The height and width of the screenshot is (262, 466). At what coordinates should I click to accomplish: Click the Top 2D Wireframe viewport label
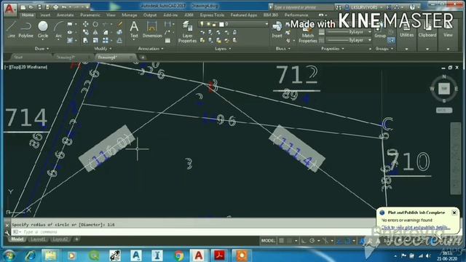[26, 67]
